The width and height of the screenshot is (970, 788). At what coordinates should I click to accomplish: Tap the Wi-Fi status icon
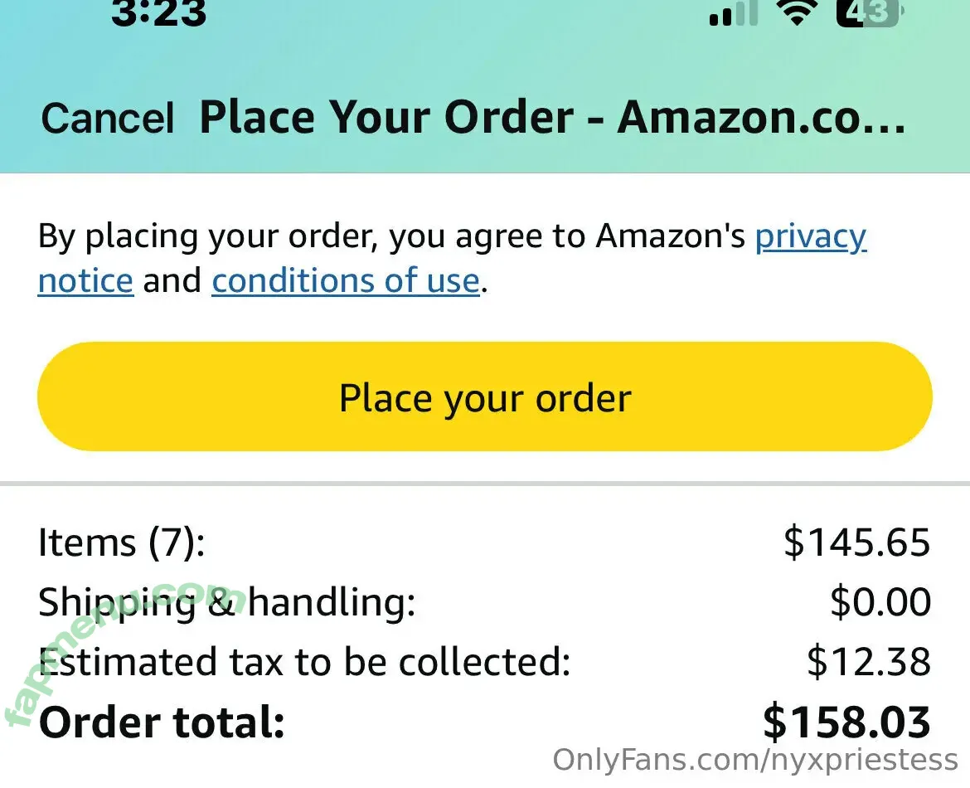tap(796, 12)
